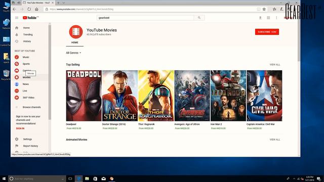Open Task View on the taskbar
This screenshot has height=182, width=324.
point(70,178)
